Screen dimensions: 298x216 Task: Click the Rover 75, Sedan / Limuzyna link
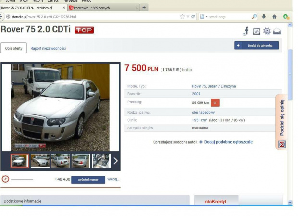(213, 86)
